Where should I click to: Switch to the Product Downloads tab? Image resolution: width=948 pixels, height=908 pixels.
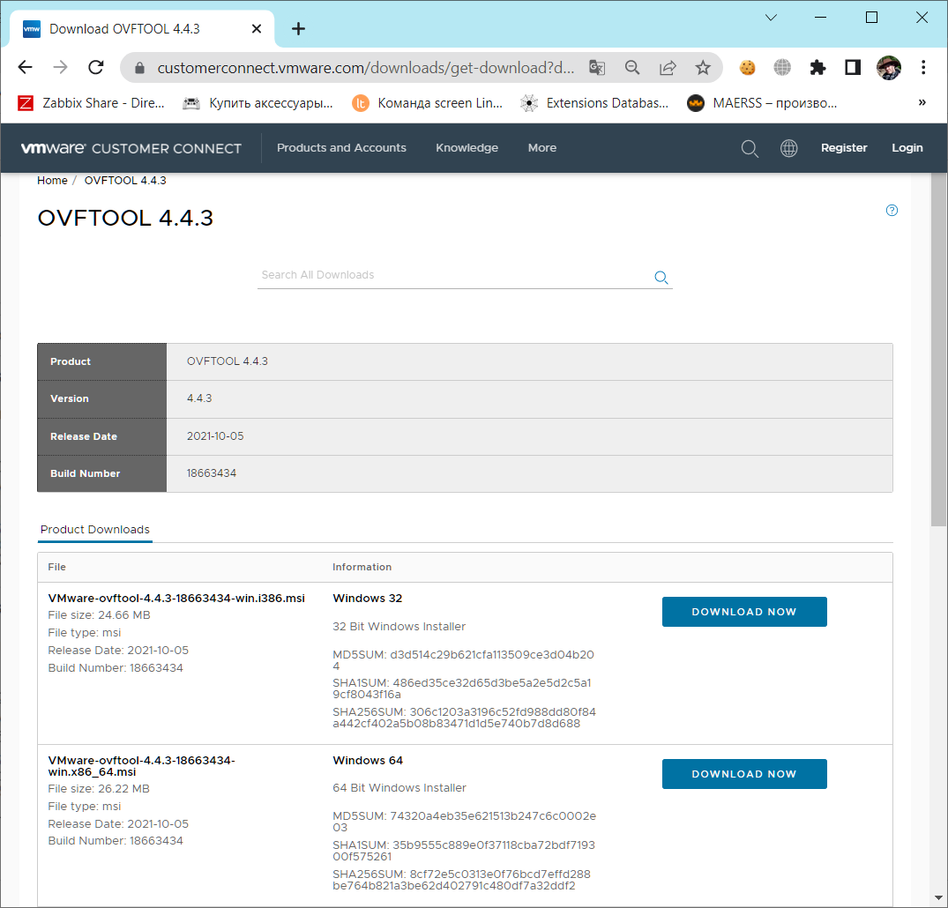[x=94, y=530]
